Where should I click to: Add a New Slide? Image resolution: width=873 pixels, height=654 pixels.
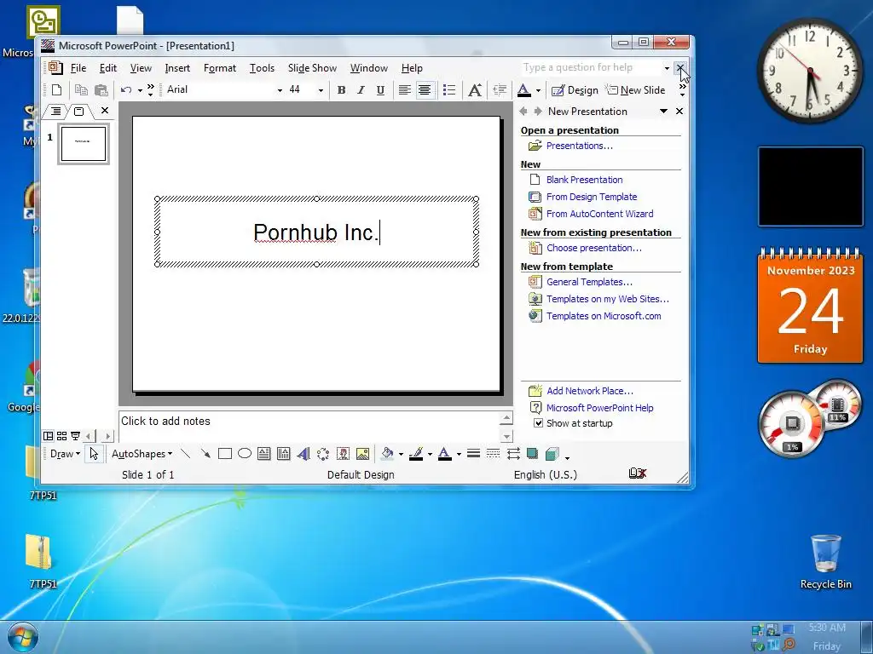pyautogui.click(x=636, y=89)
